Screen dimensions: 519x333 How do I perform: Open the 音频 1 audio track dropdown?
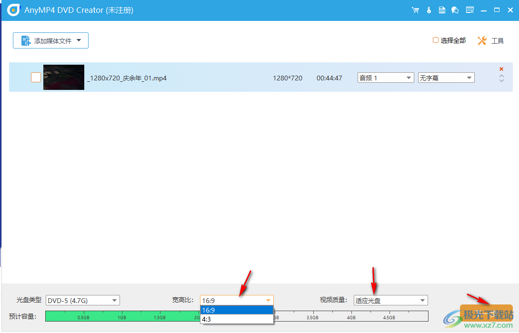coord(408,77)
